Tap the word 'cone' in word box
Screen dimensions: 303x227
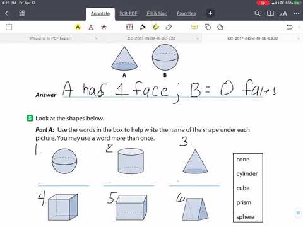[243, 160]
